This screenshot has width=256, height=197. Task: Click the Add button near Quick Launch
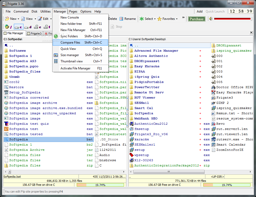point(200,11)
